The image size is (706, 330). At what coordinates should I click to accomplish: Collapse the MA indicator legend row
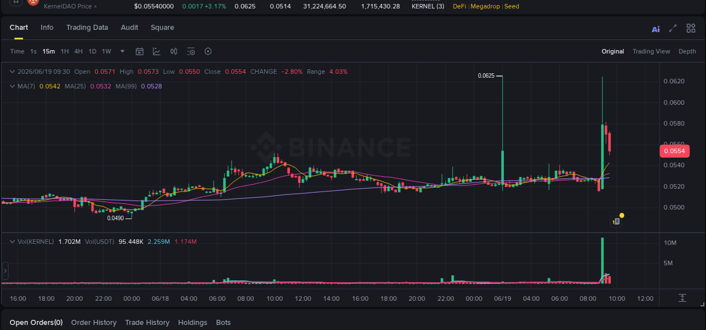coord(12,86)
